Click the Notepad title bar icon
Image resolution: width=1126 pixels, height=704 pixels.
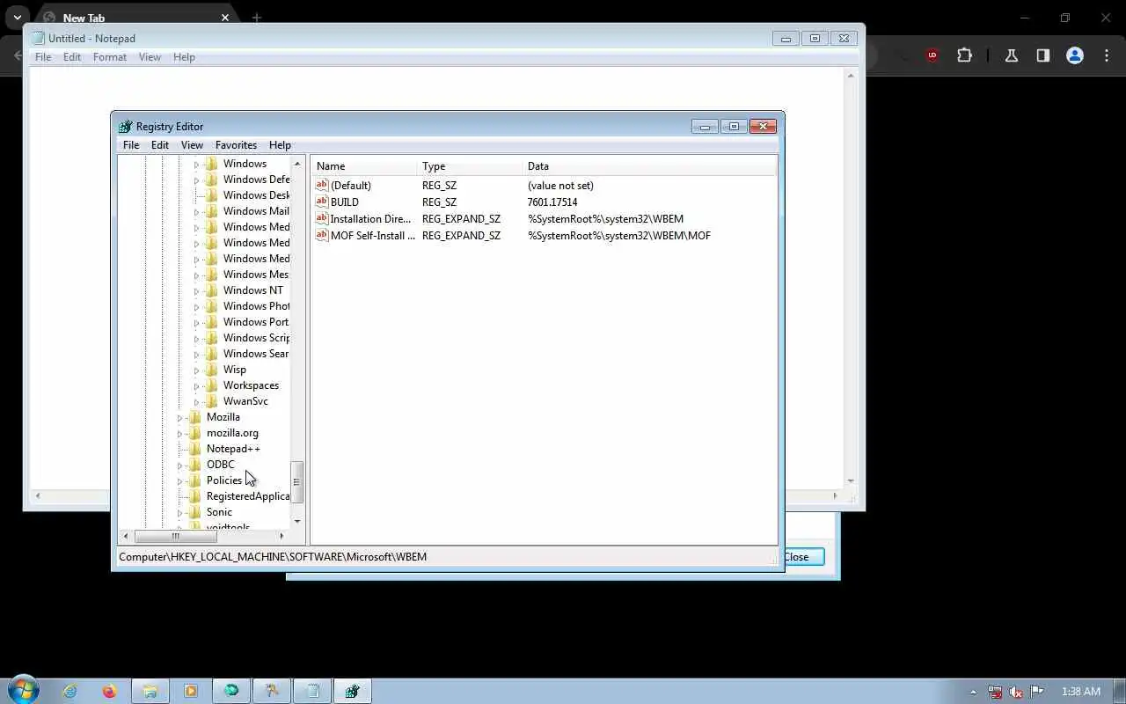click(x=38, y=39)
